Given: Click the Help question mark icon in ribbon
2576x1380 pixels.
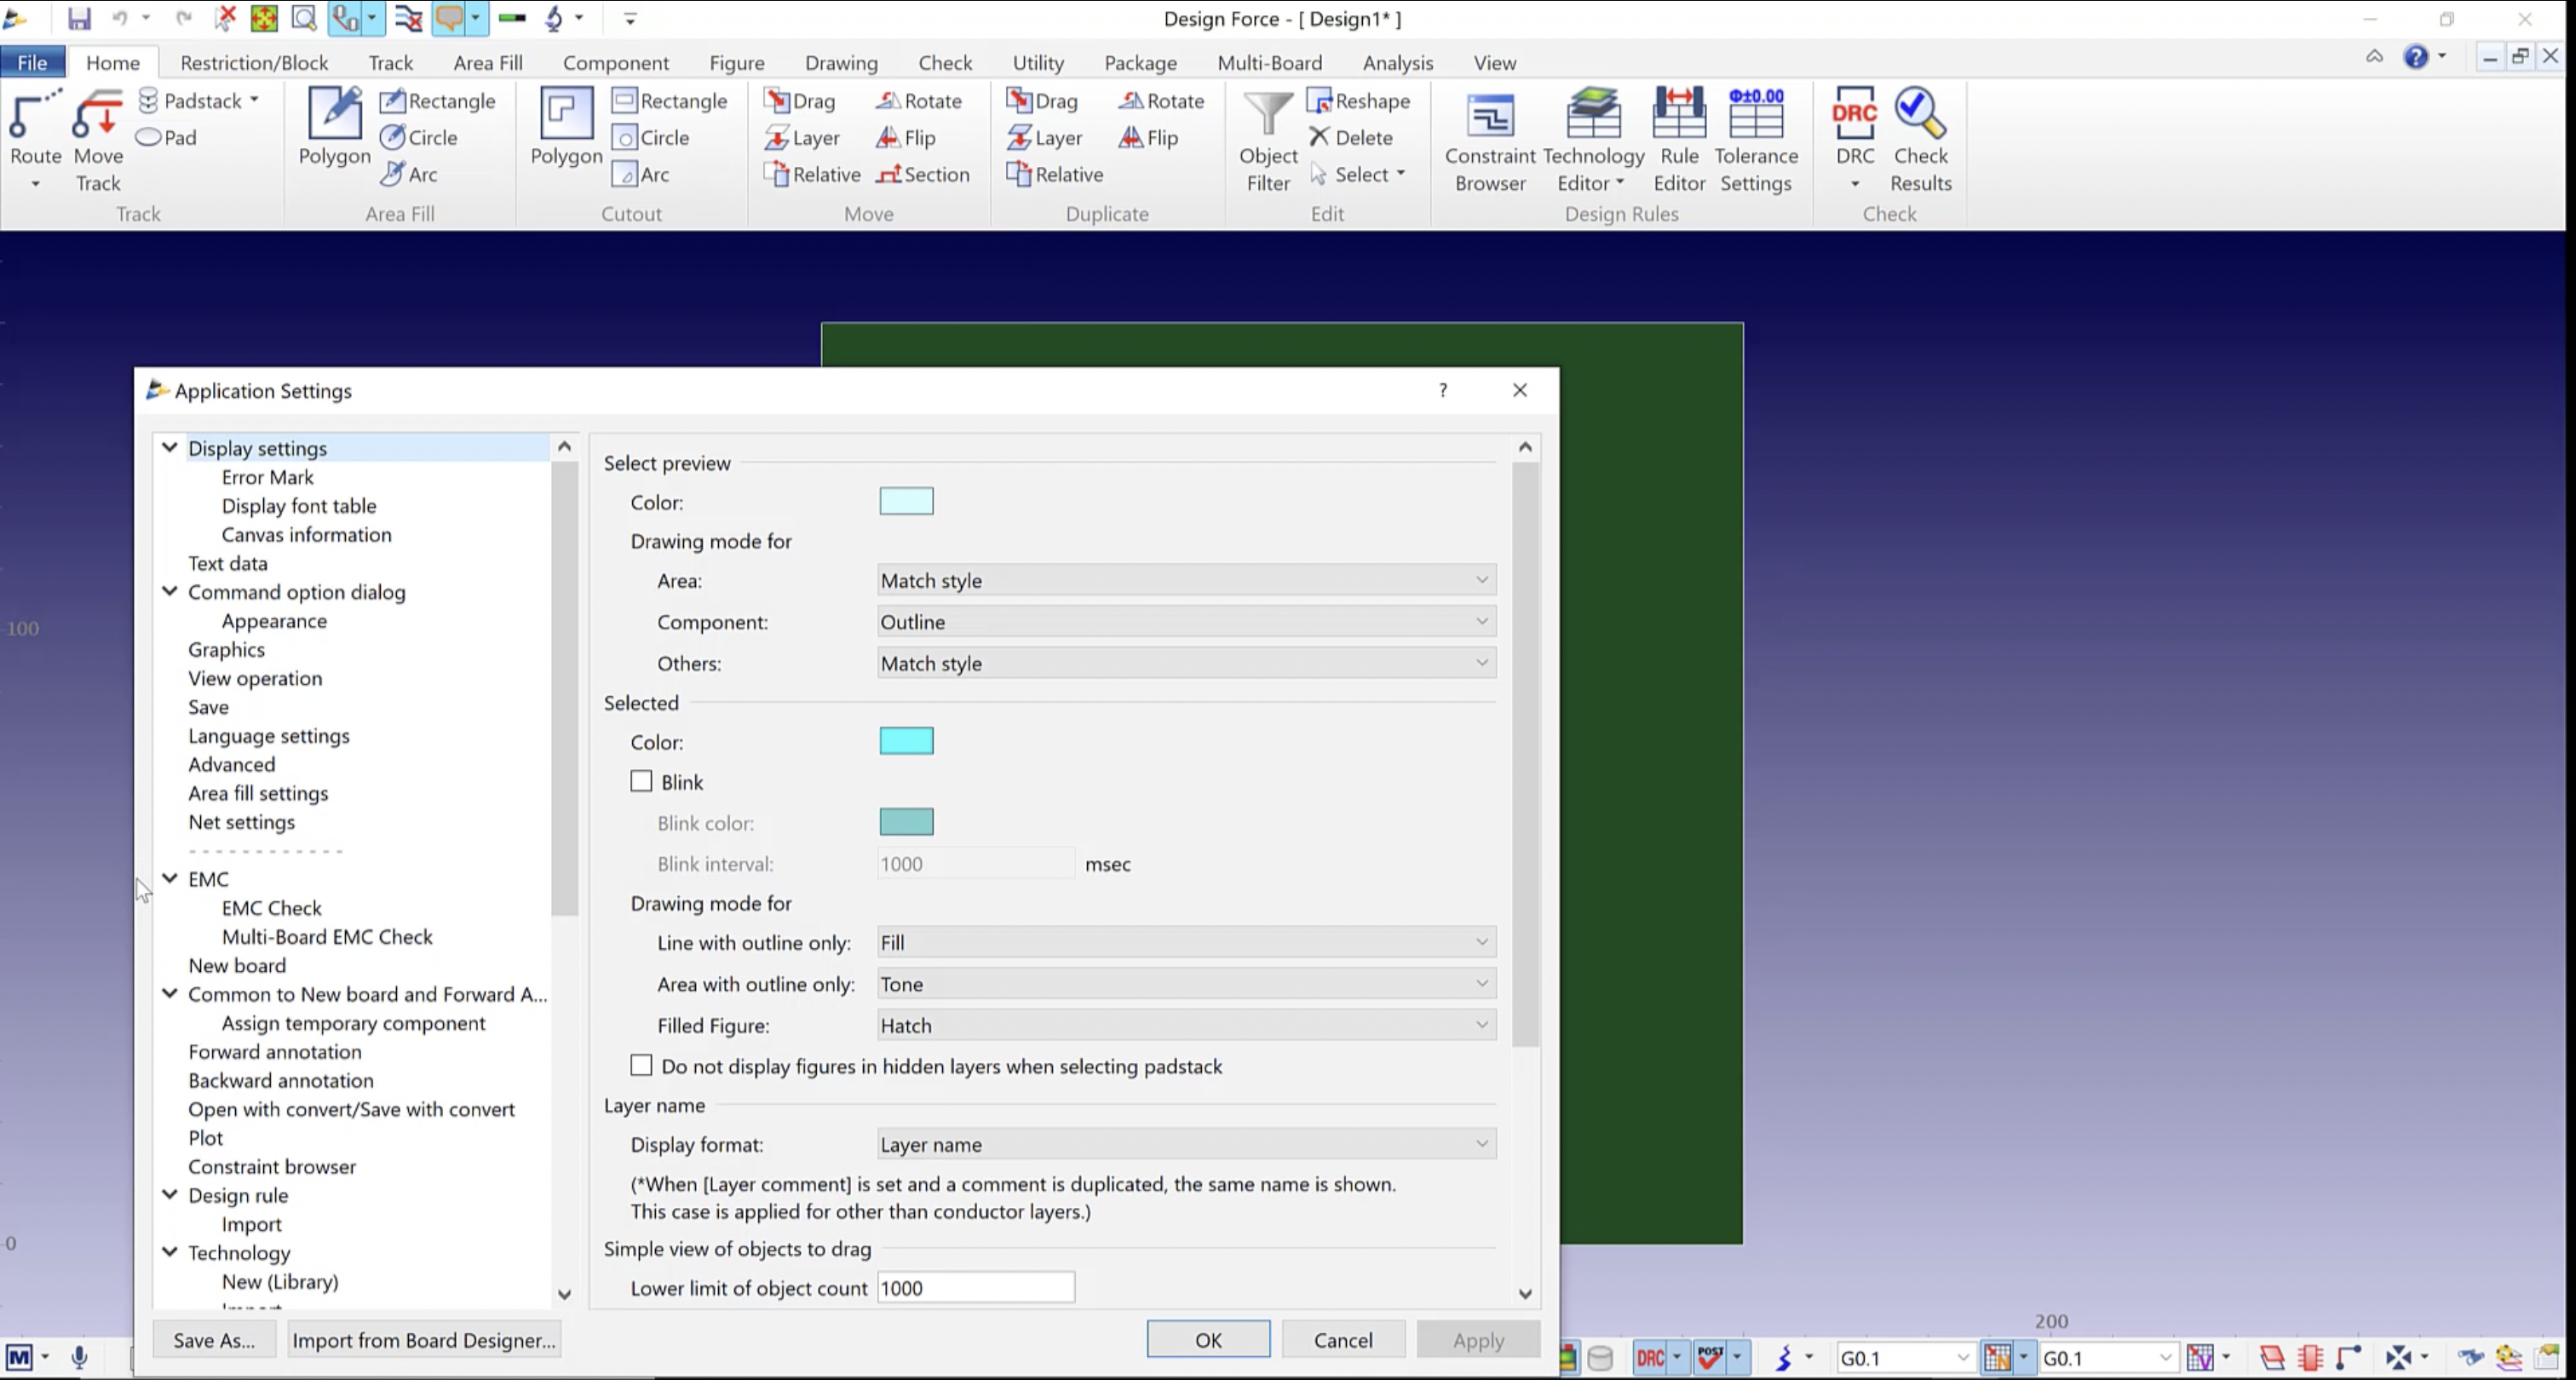Looking at the screenshot, I should [x=2415, y=57].
